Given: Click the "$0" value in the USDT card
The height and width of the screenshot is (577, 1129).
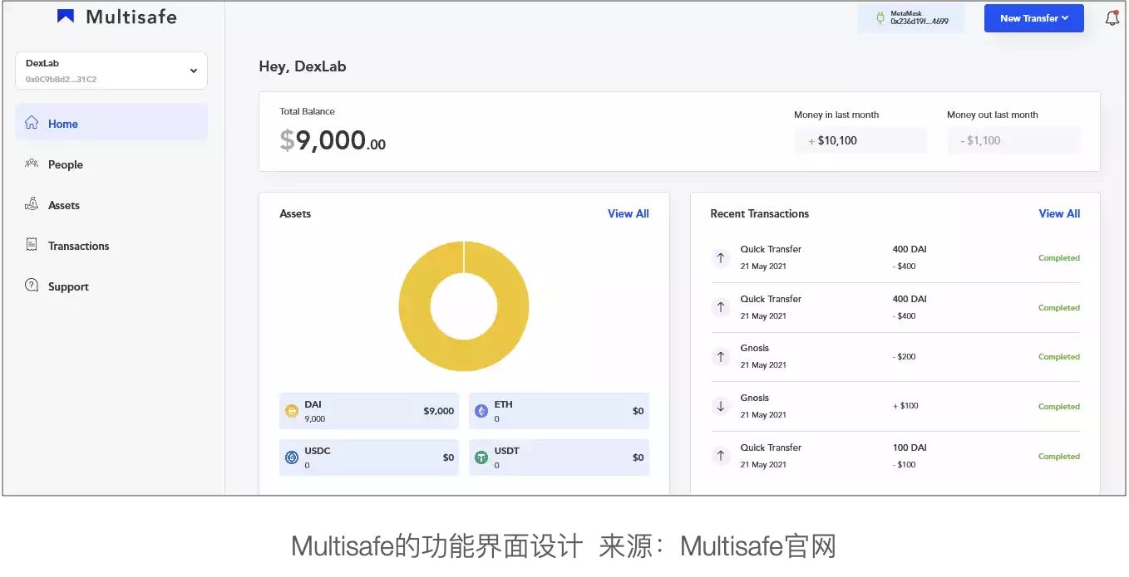Looking at the screenshot, I should (638, 457).
